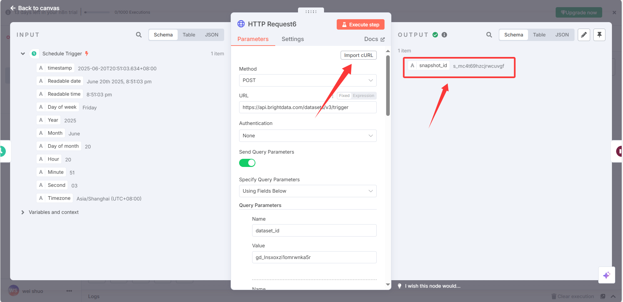Pin the output data
The height and width of the screenshot is (302, 623).
(x=599, y=35)
